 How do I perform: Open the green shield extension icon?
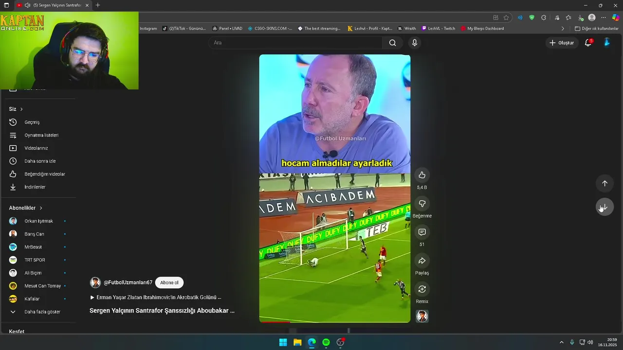point(531,17)
